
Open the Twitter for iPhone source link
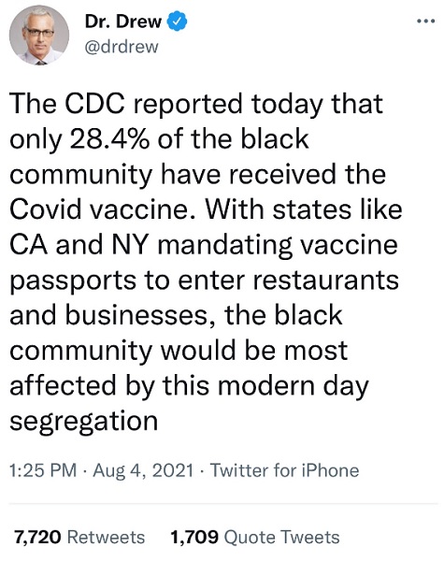click(284, 469)
